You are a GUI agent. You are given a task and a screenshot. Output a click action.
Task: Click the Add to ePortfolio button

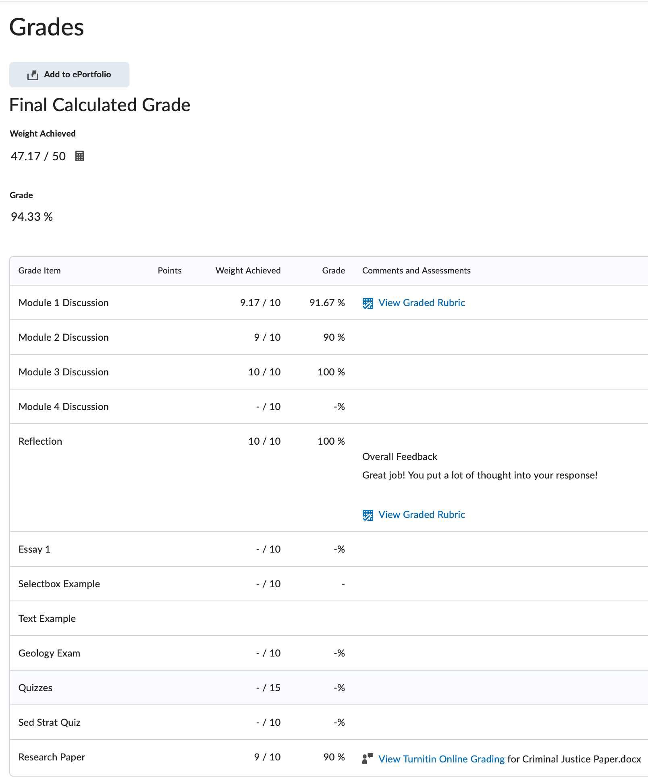(69, 74)
